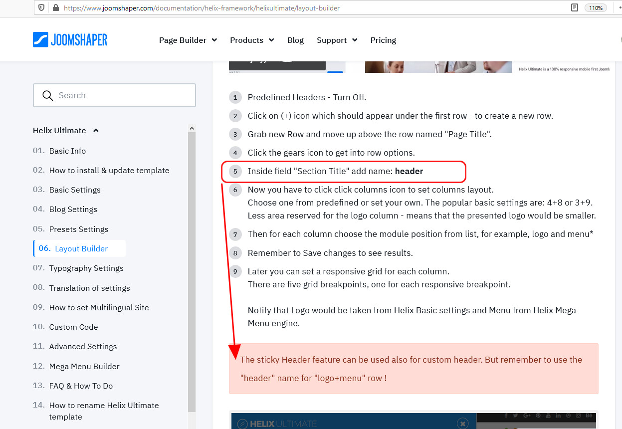
Task: Open 07. Typography Settings page
Action: (78, 268)
